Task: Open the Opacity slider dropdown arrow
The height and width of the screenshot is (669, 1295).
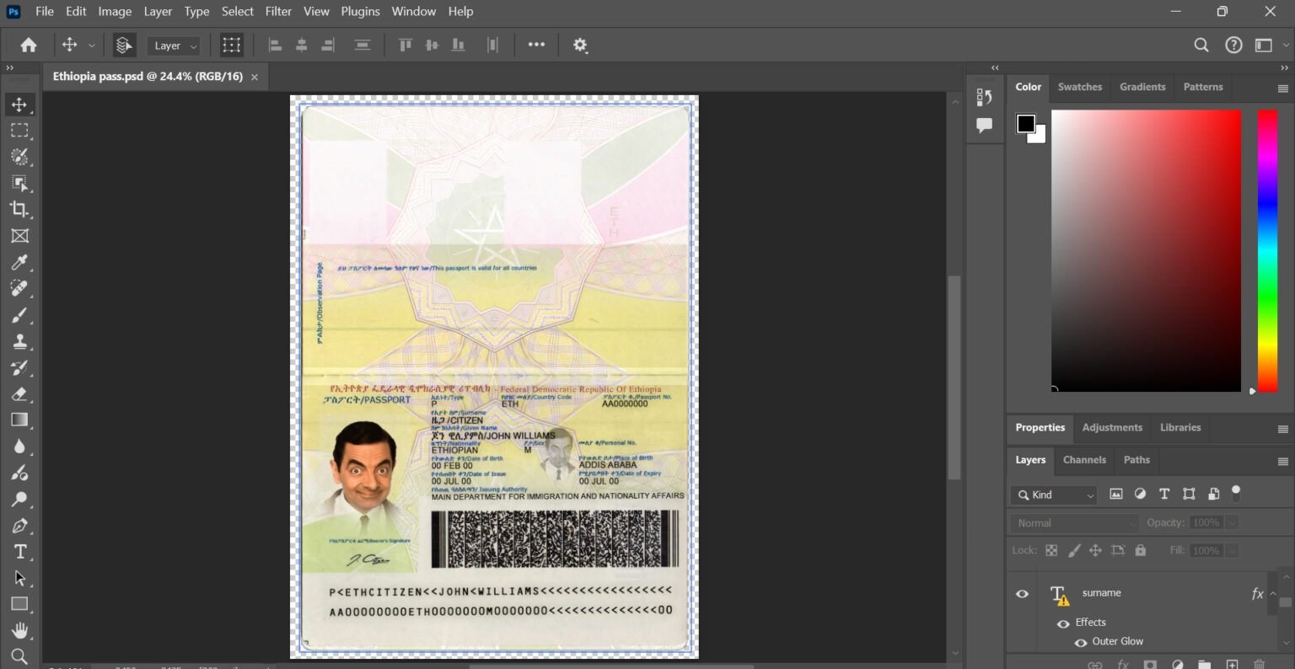Action: pos(1232,523)
